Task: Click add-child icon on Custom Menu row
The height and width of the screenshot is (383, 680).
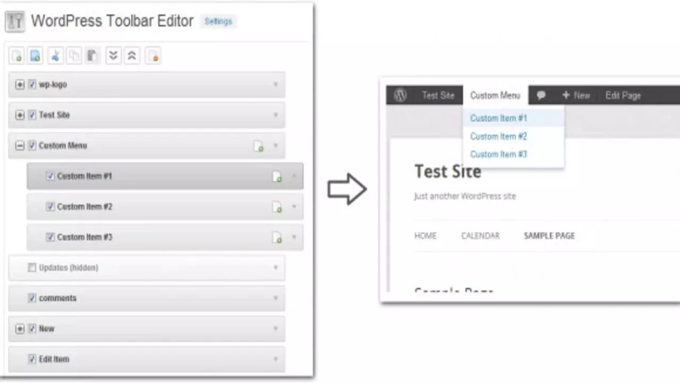Action: pyautogui.click(x=258, y=146)
